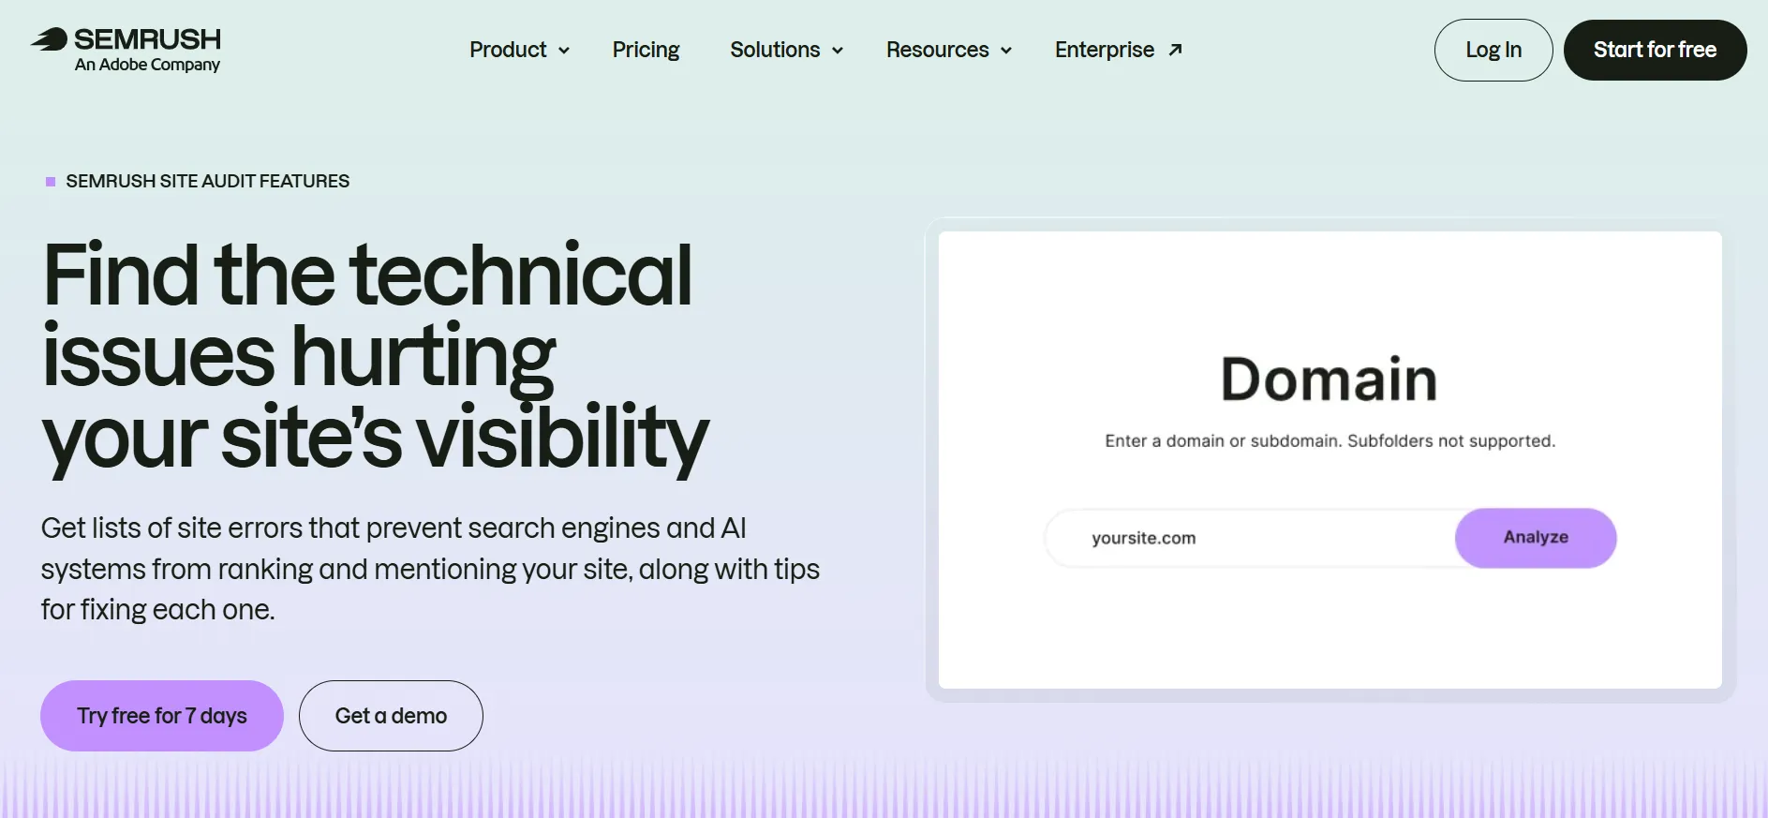The width and height of the screenshot is (1768, 818).
Task: Expand the Product dropdown chevron
Action: coord(564,51)
